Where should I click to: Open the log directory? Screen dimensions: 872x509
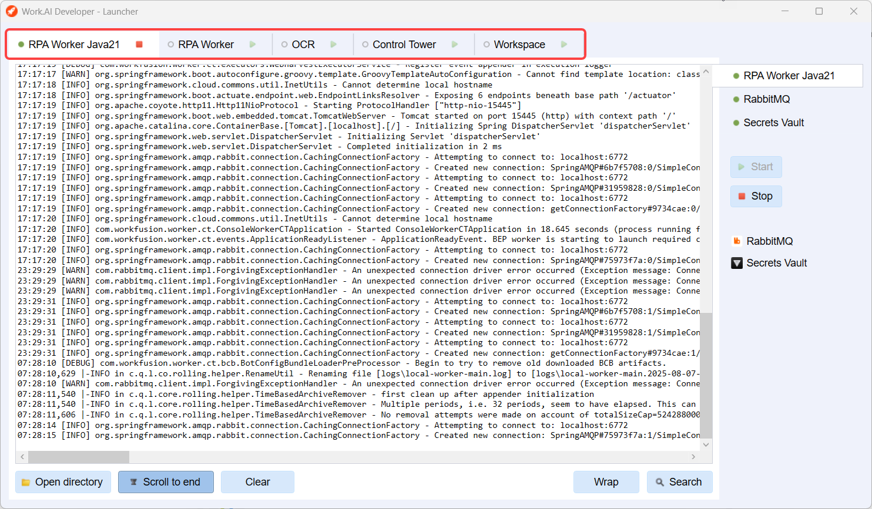pyautogui.click(x=63, y=482)
